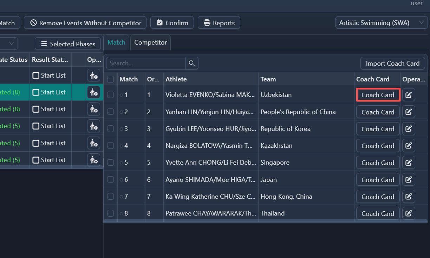Check the checkbox for match 4 Kazakhstan

point(110,146)
